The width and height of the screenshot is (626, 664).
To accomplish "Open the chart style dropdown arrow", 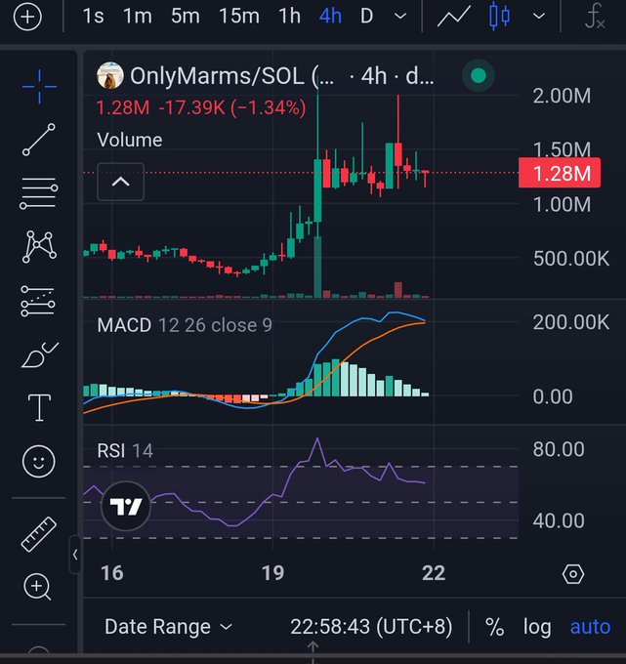I will click(539, 17).
